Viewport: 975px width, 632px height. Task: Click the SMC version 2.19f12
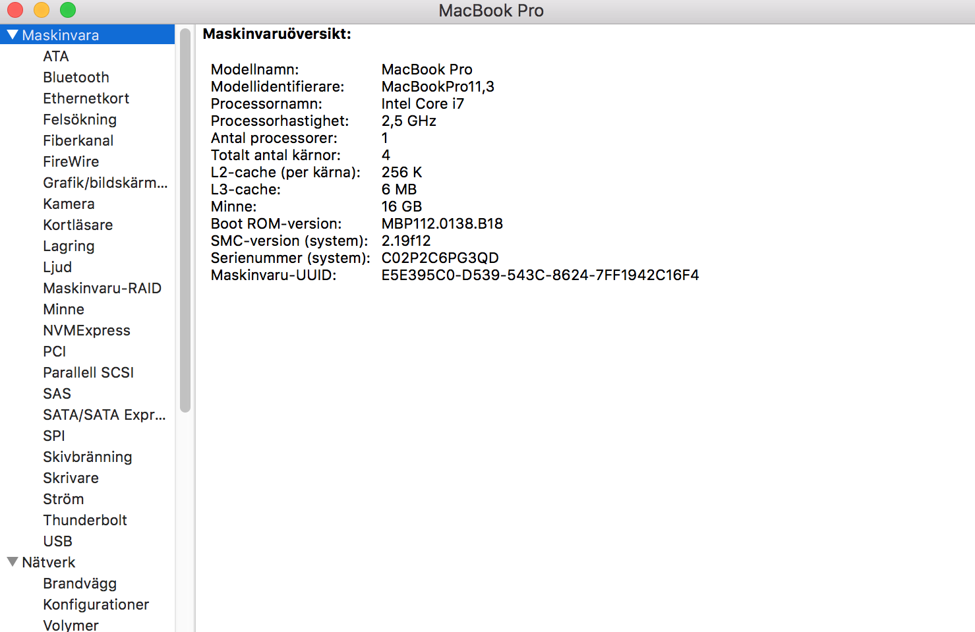click(406, 241)
